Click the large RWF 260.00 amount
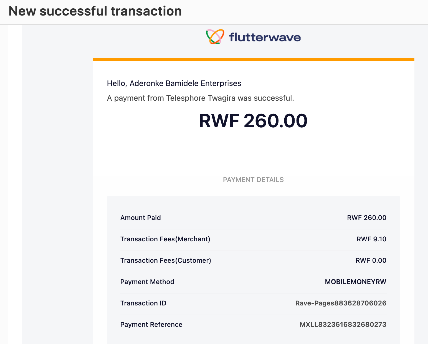This screenshot has width=428, height=344. [253, 121]
